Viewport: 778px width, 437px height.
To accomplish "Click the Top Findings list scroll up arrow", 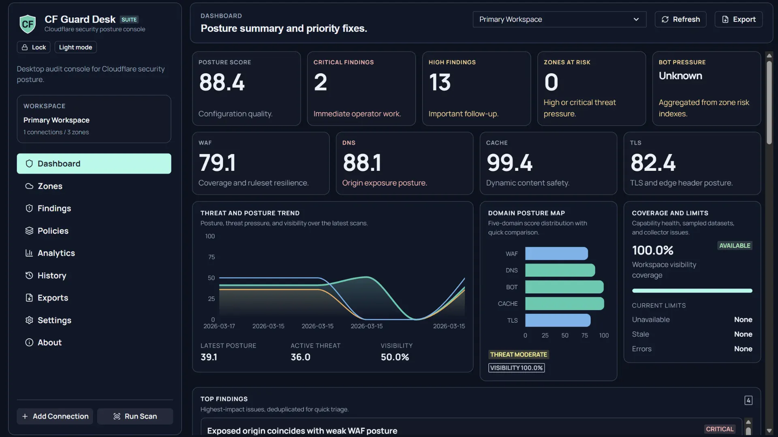I will (x=748, y=422).
